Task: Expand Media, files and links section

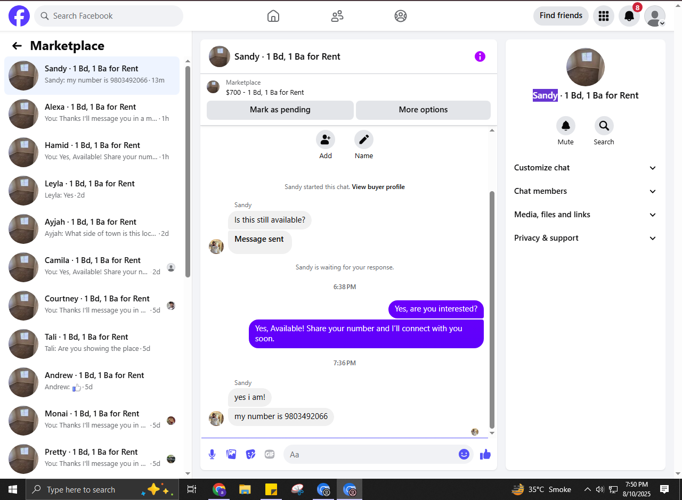Action: (586, 215)
